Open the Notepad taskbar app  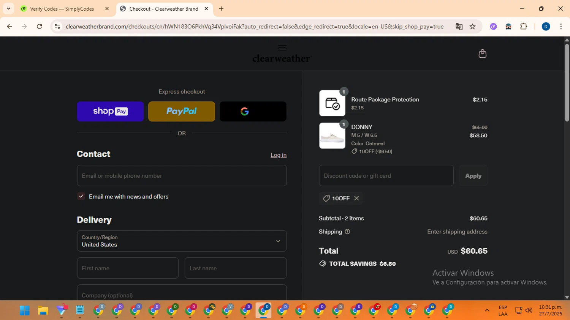(x=80, y=311)
